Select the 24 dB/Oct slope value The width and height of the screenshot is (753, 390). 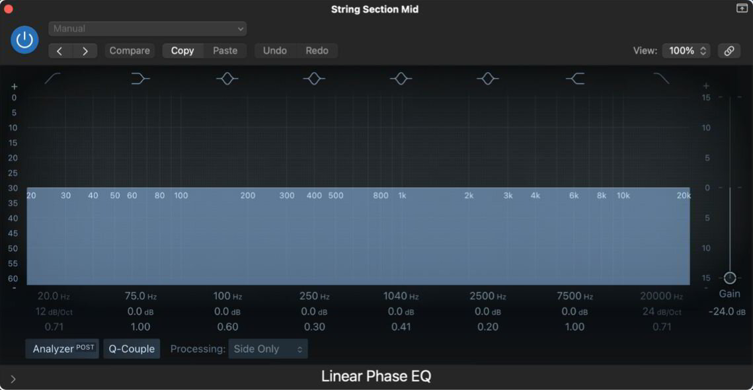[661, 312]
